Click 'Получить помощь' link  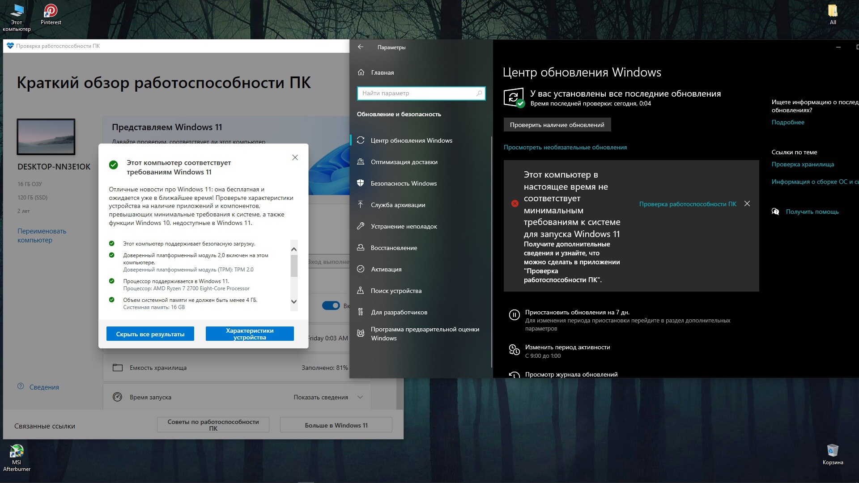click(812, 212)
